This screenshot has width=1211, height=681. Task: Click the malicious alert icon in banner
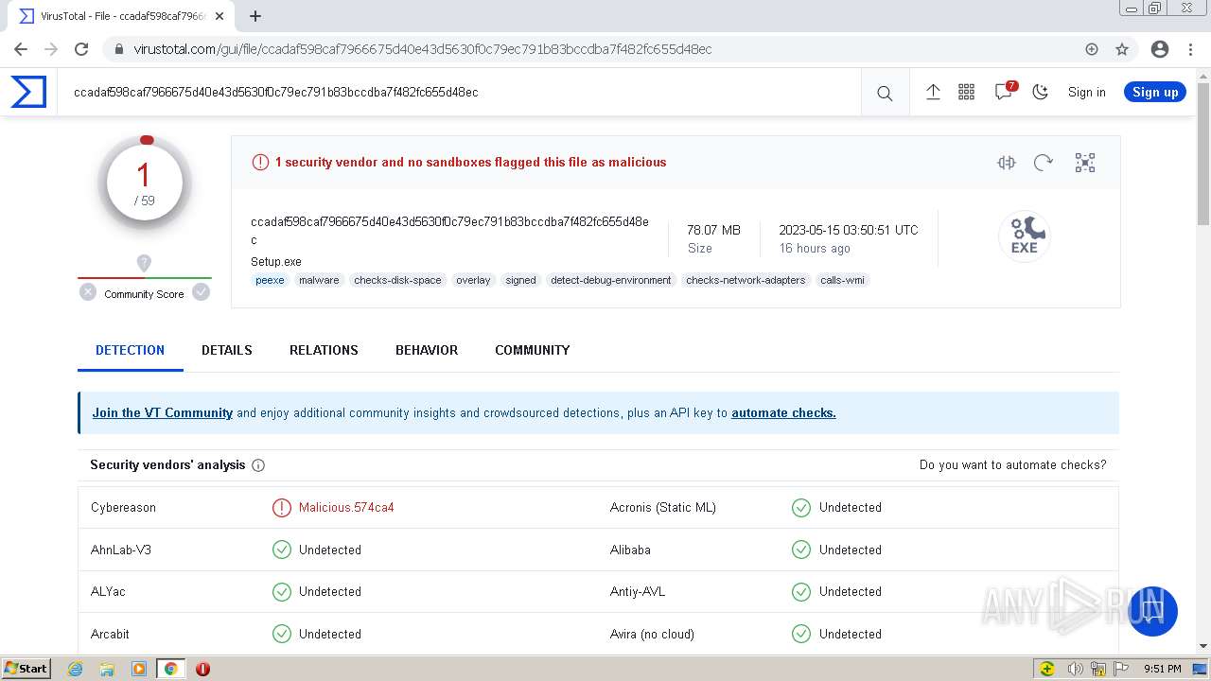pyautogui.click(x=260, y=163)
